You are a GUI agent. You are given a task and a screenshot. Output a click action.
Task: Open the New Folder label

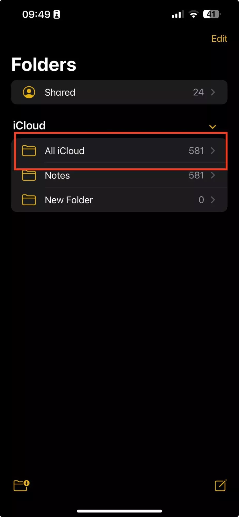(69, 200)
